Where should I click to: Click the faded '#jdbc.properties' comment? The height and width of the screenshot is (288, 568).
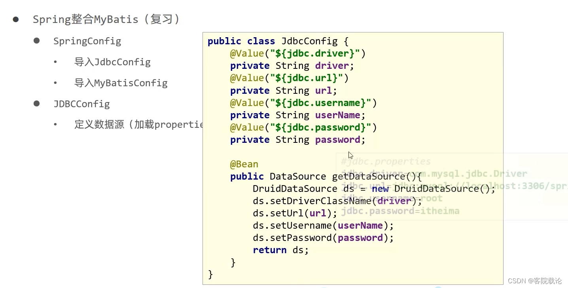point(386,161)
